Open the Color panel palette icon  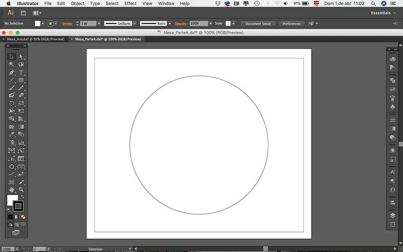(x=393, y=59)
